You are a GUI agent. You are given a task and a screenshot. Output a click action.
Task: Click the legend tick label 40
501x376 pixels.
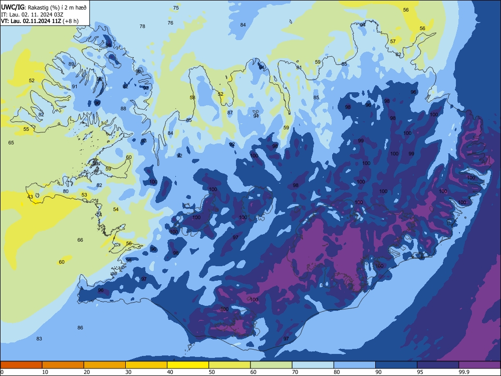170,372
